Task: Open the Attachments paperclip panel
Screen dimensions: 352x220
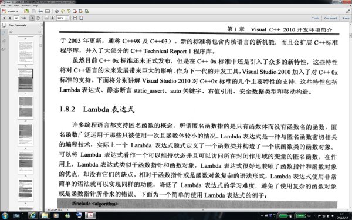Action: tap(4, 41)
